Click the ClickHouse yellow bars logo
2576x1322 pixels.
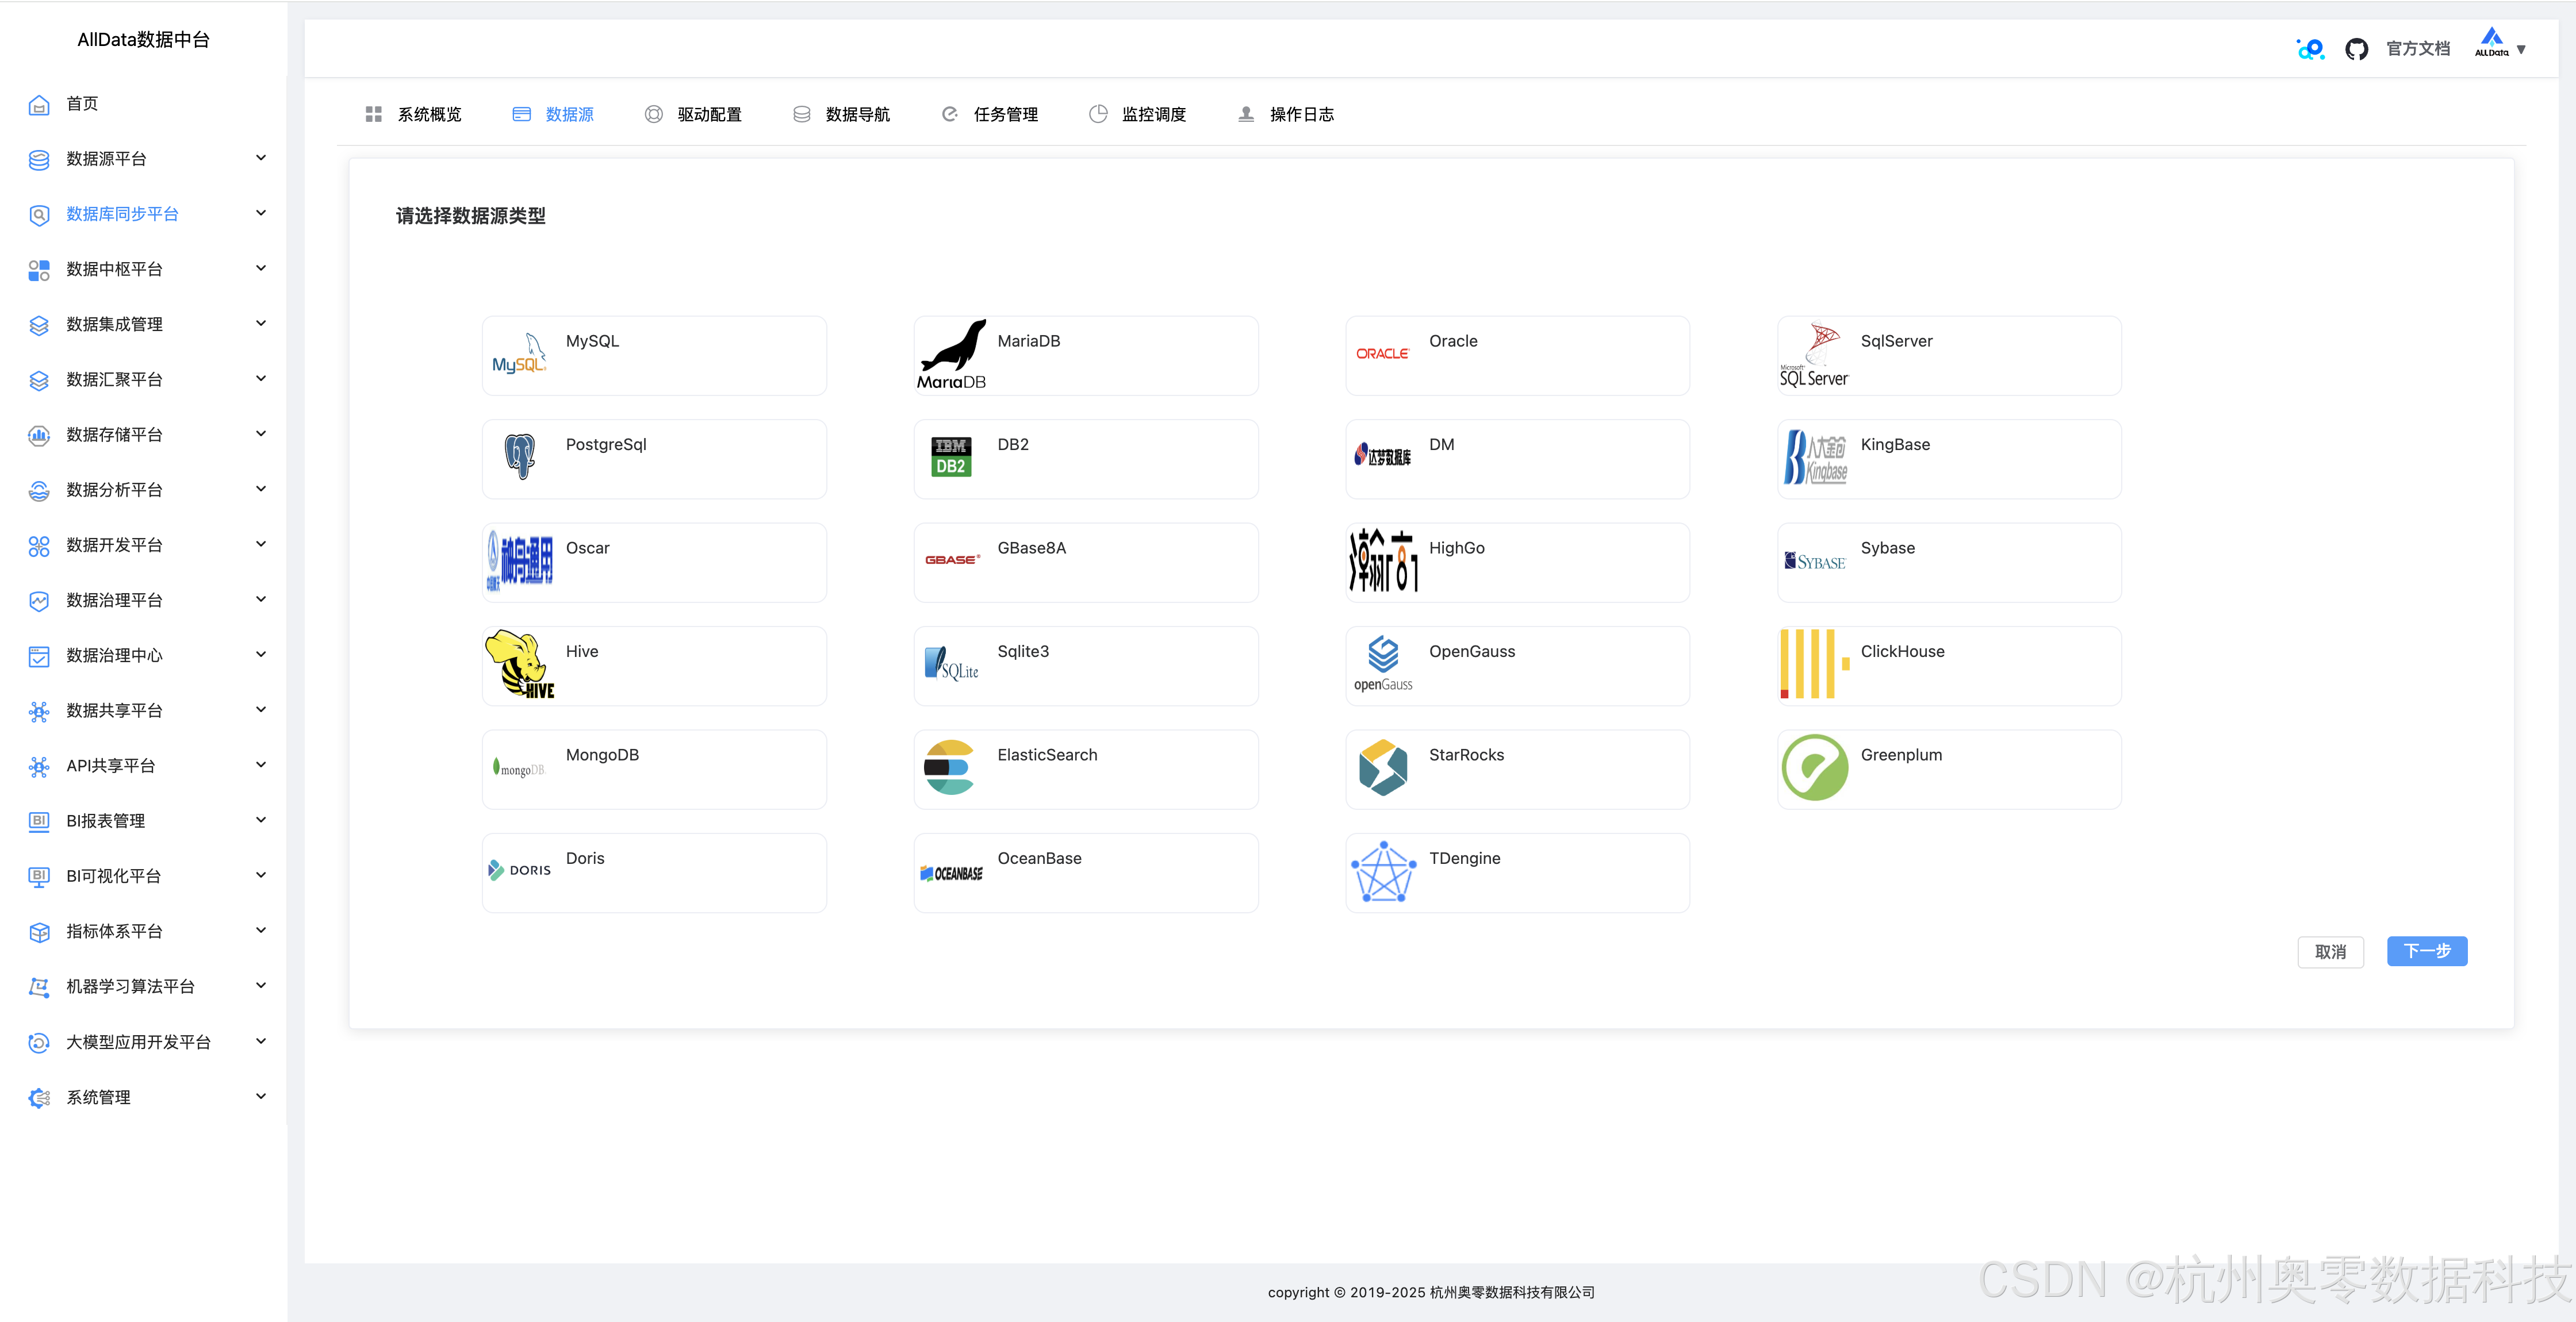point(1814,664)
